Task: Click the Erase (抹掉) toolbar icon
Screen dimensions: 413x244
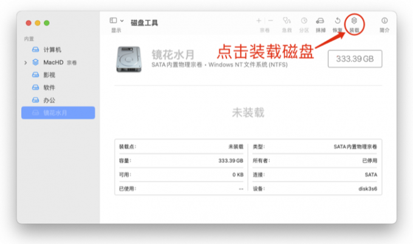Action: tap(320, 21)
